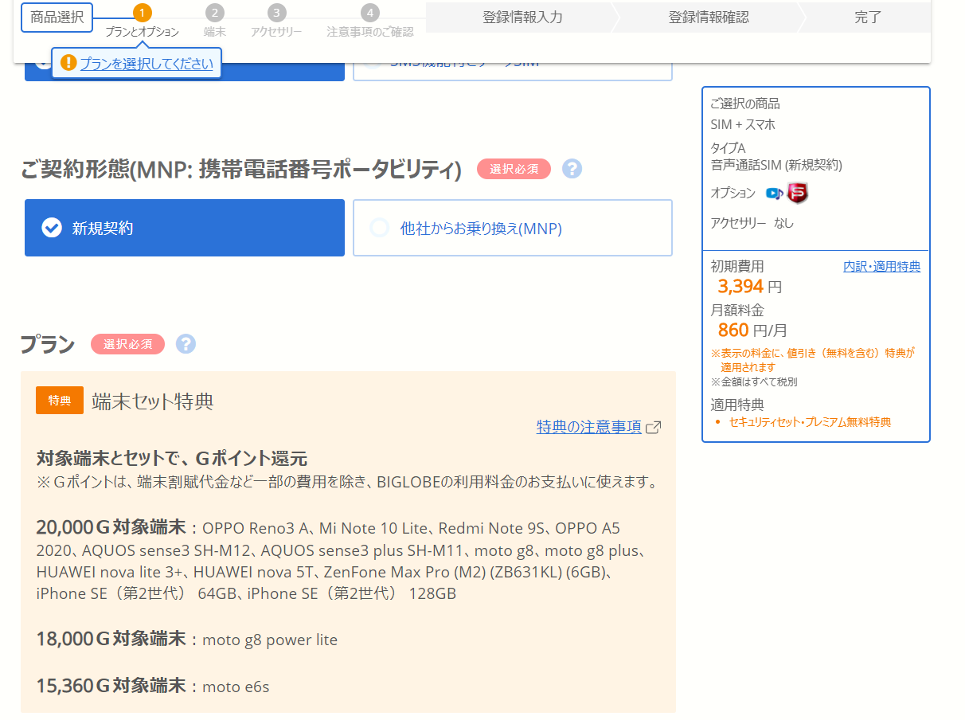Image resolution: width=965 pixels, height=720 pixels.
Task: Click the 完了 stage
Action: [x=868, y=18]
